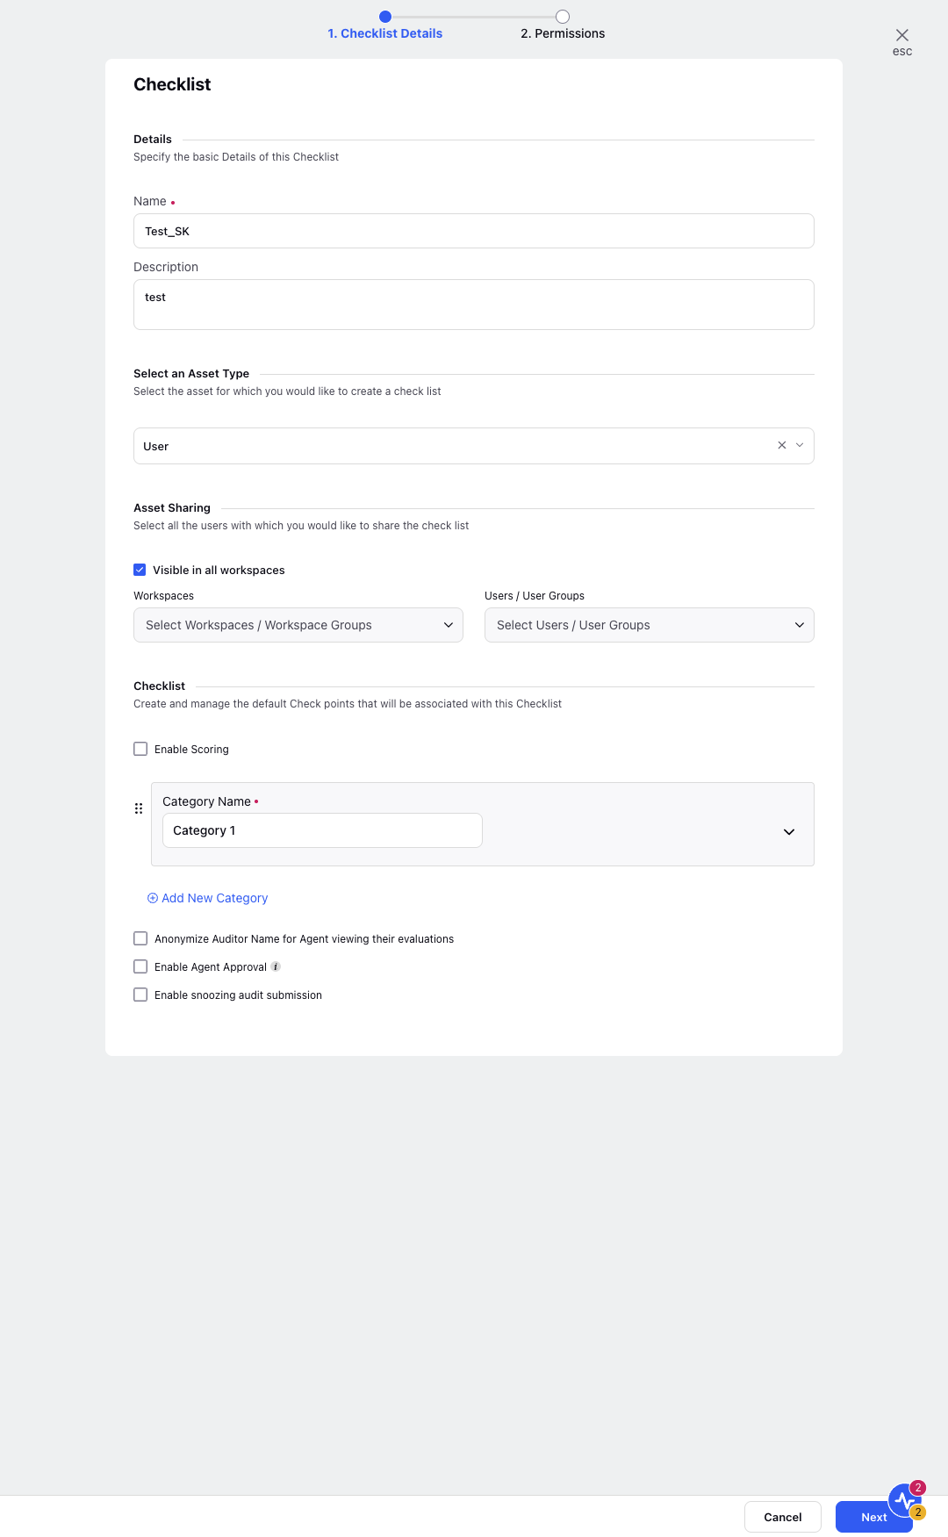This screenshot has width=948, height=1537.
Task: Click inside the Name field Test_SK
Action: 474,231
